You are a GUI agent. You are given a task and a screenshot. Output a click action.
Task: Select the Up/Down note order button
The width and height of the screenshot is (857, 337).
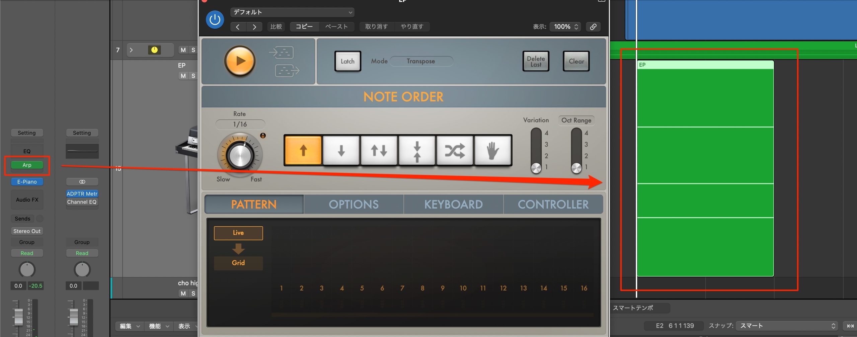(x=379, y=150)
